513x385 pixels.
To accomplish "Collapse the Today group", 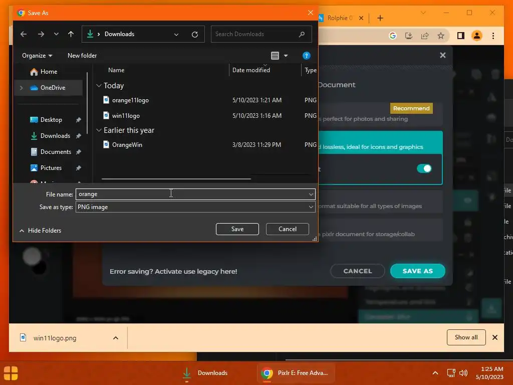I will pos(99,86).
